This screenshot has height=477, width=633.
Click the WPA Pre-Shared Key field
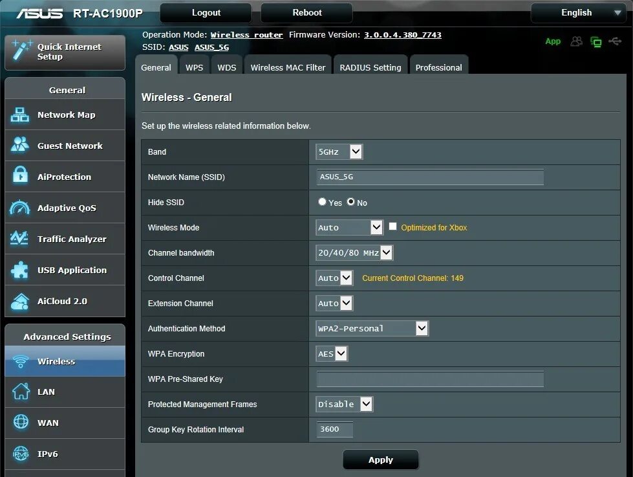430,379
